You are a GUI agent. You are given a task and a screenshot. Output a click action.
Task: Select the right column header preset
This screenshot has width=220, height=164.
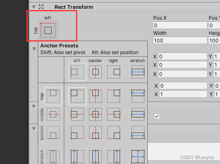(114, 72)
